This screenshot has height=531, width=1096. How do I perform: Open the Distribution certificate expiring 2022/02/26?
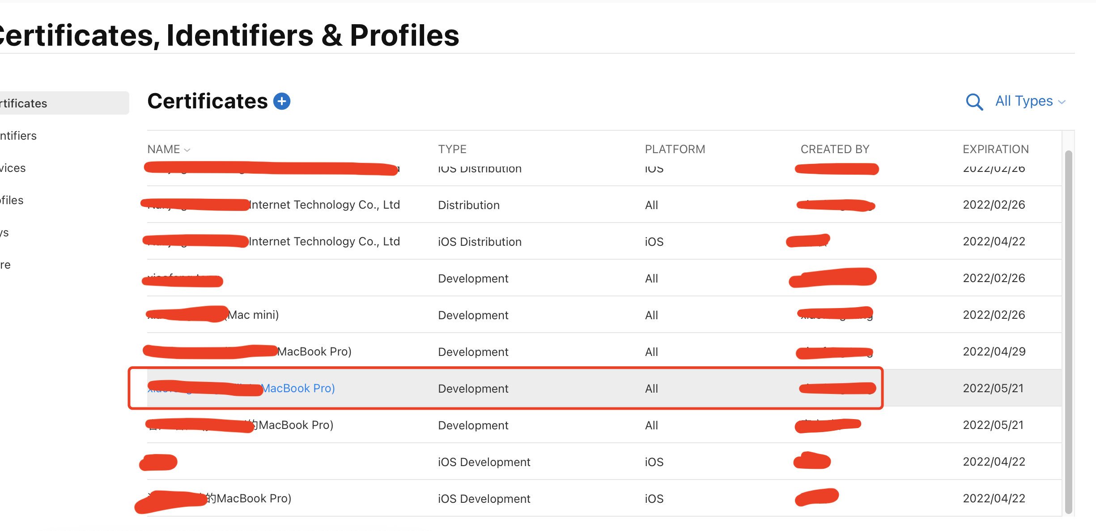(x=324, y=205)
